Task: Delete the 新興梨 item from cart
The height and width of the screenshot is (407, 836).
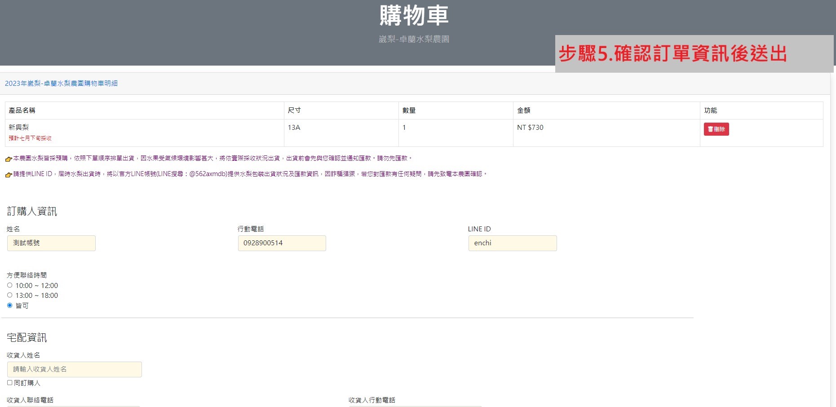Action: [x=716, y=129]
